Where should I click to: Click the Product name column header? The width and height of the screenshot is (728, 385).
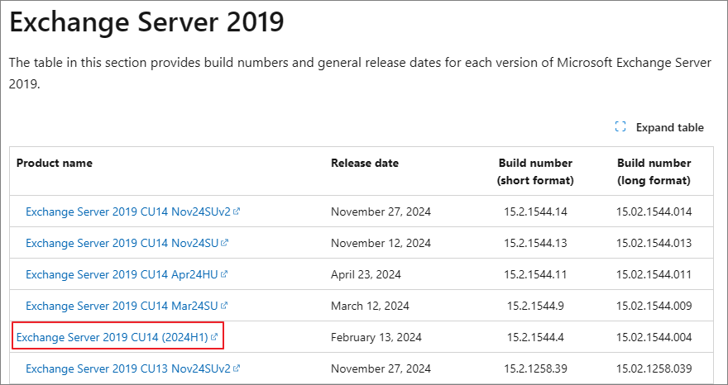click(55, 164)
